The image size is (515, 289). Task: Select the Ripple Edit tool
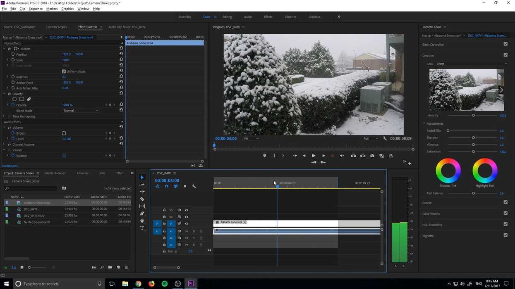tap(142, 192)
